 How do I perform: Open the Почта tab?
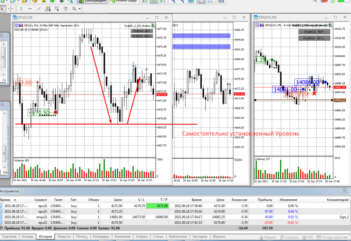[81, 237]
